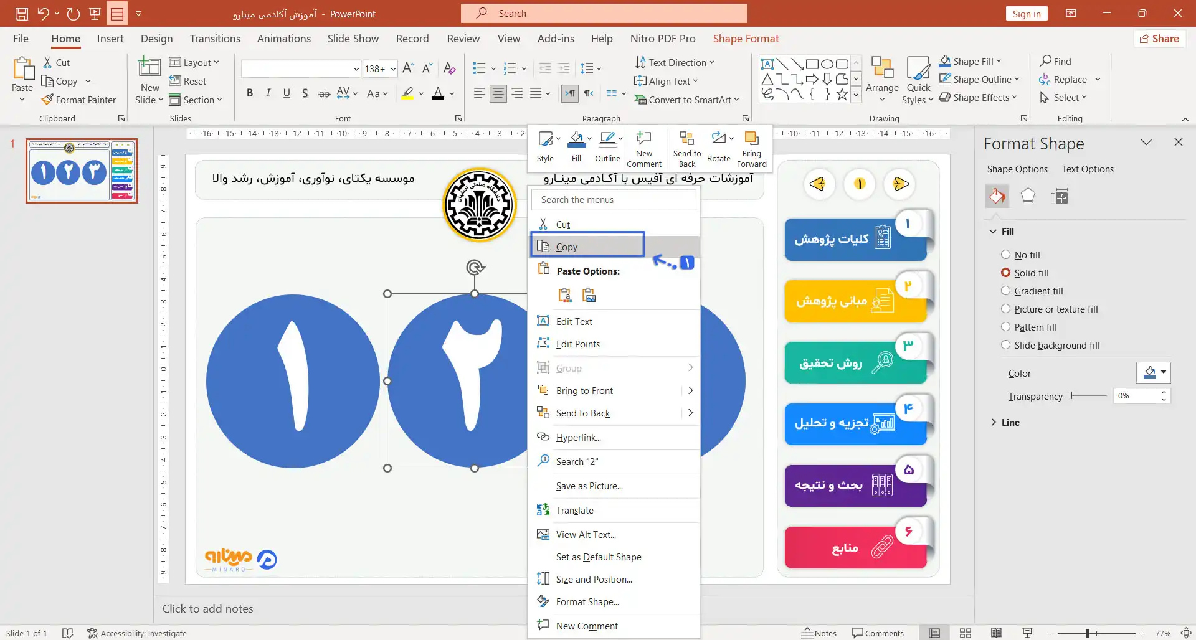Screen dimensions: 1196x640
Task: Click the Undo arrow icon
Action: [x=43, y=13]
